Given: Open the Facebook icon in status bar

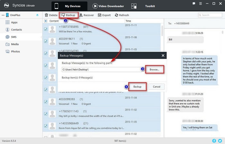Looking at the screenshot, I should point(214,141).
